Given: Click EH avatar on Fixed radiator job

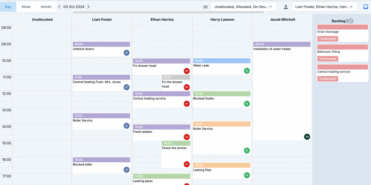Looking at the screenshot, I should pos(187,136).
